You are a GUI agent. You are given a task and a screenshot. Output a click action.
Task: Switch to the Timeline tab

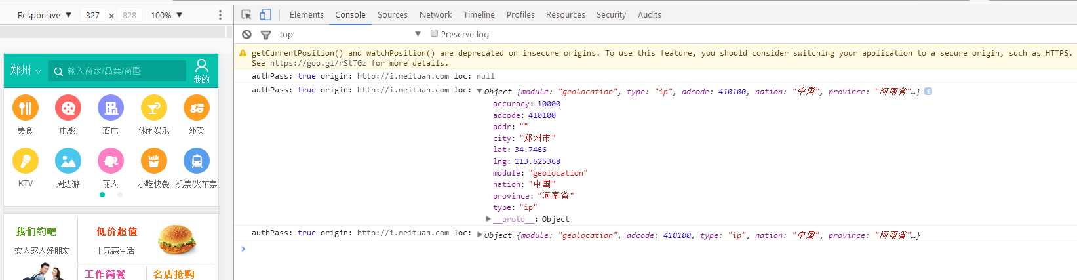pyautogui.click(x=479, y=14)
